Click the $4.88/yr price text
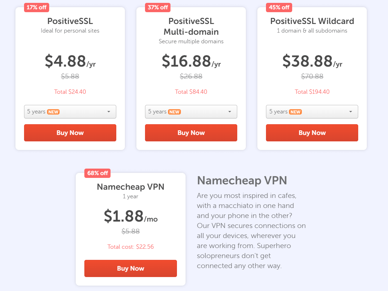 70,61
